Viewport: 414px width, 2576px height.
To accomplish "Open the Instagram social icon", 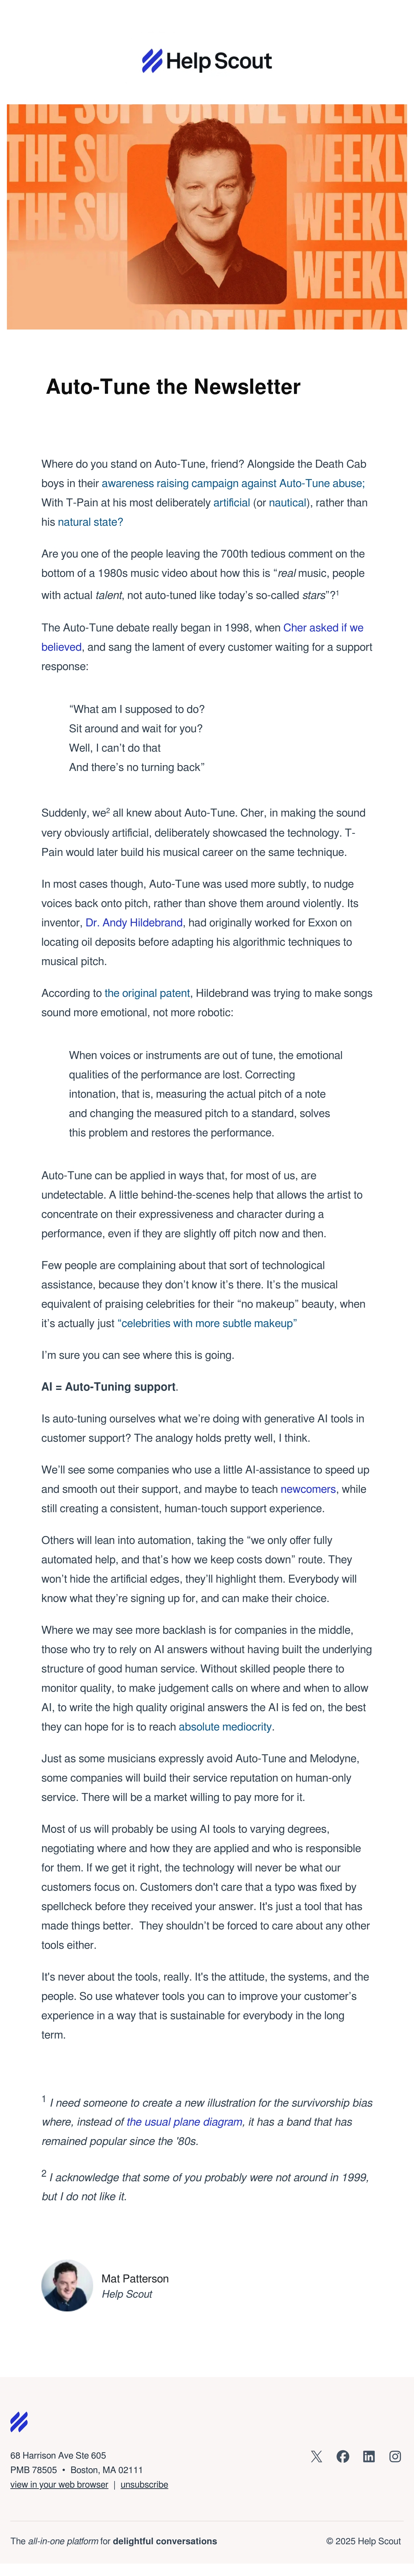I will coord(395,2456).
